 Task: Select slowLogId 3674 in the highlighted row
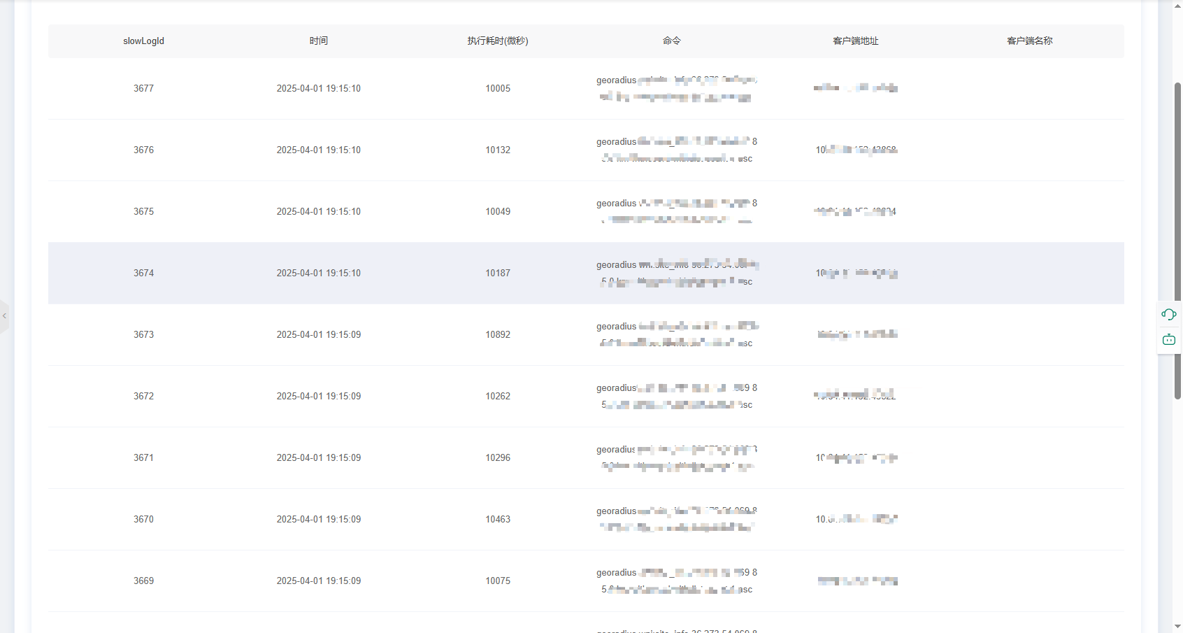tap(143, 273)
